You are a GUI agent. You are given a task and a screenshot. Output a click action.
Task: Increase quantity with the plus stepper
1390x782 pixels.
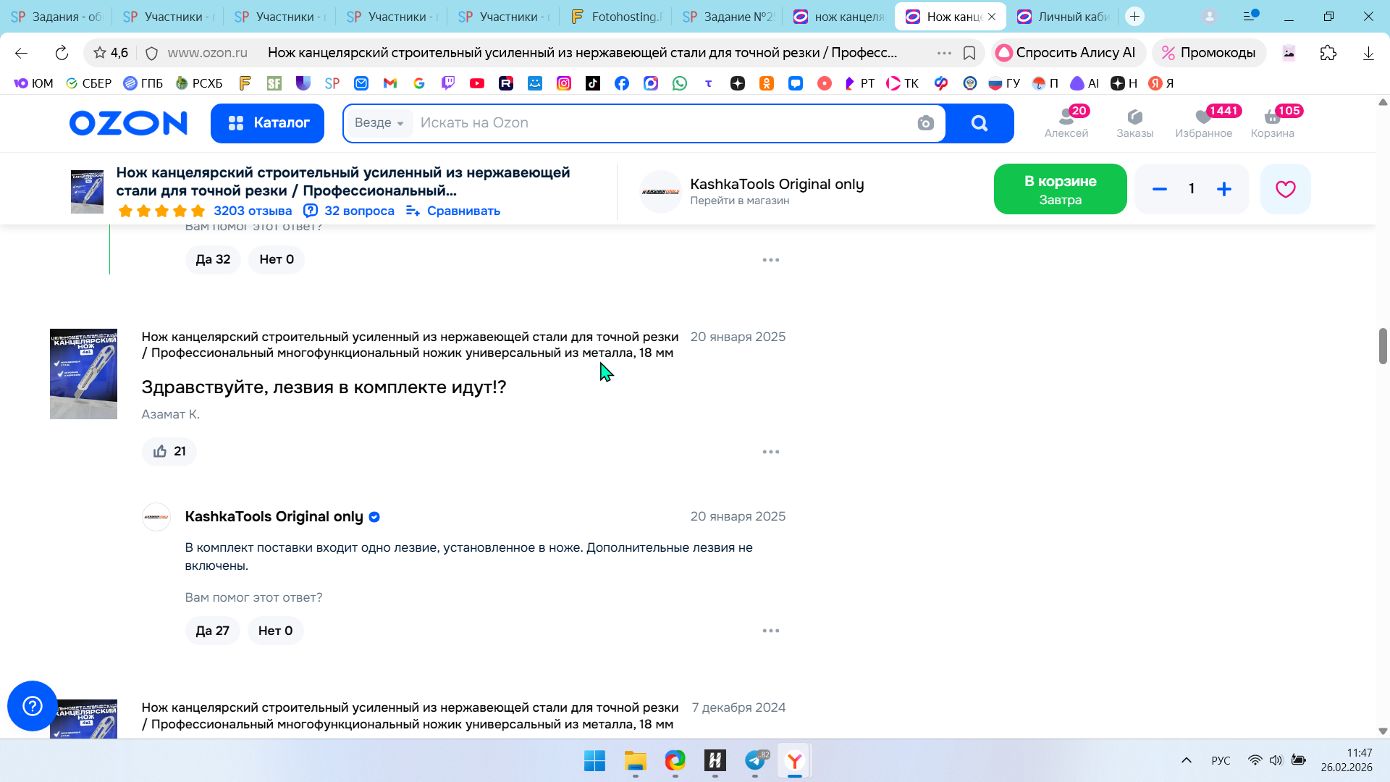click(1224, 189)
